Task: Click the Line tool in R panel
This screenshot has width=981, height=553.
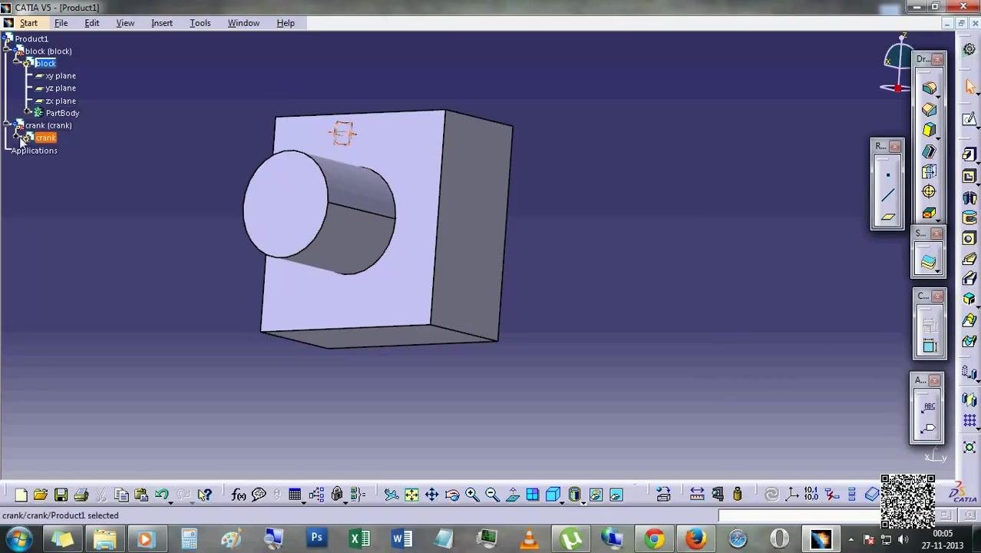Action: pos(888,196)
